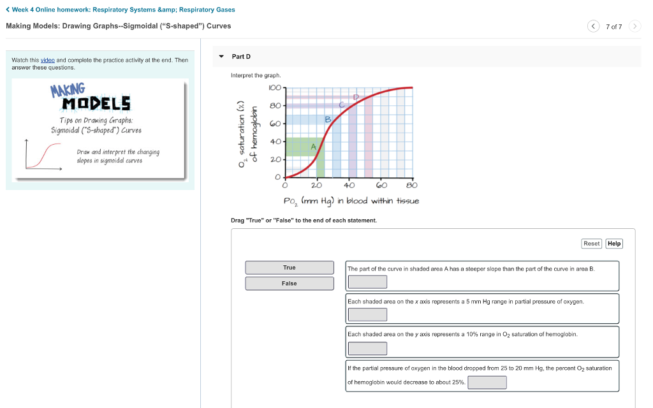
Task: Click shaded area label D on graph
Action: (x=356, y=97)
